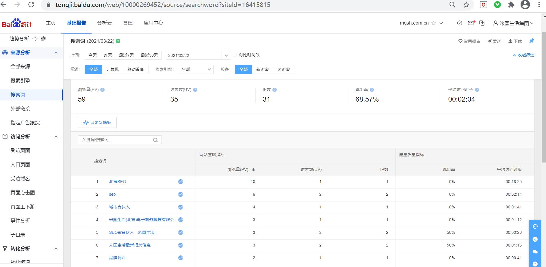
Task: Focus the 关键词/搜索词 search field
Action: pos(120,140)
